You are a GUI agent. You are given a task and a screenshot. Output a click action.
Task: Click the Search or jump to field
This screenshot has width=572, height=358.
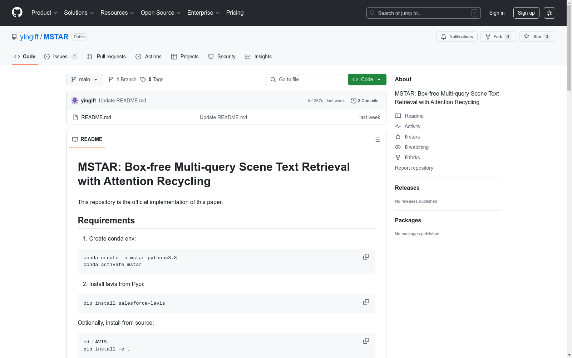click(424, 13)
